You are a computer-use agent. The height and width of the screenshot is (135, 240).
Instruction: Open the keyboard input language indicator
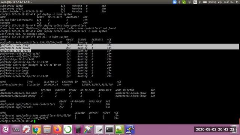pyautogui.click(x=195, y=2)
